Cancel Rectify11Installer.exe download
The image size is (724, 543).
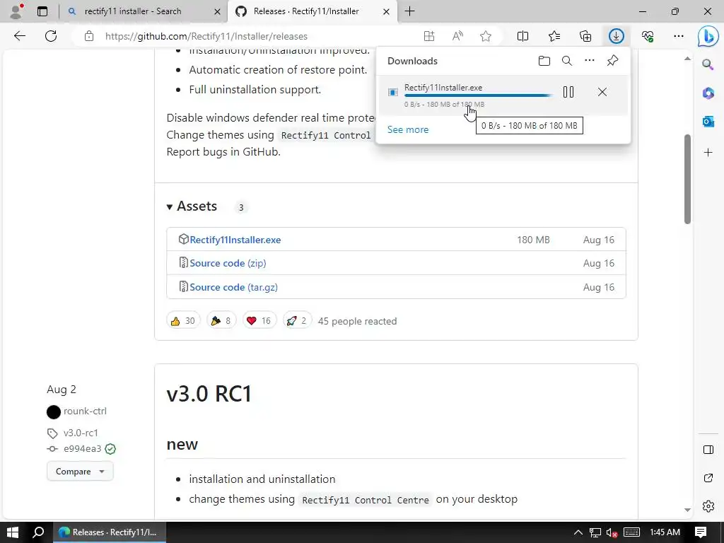(x=602, y=92)
